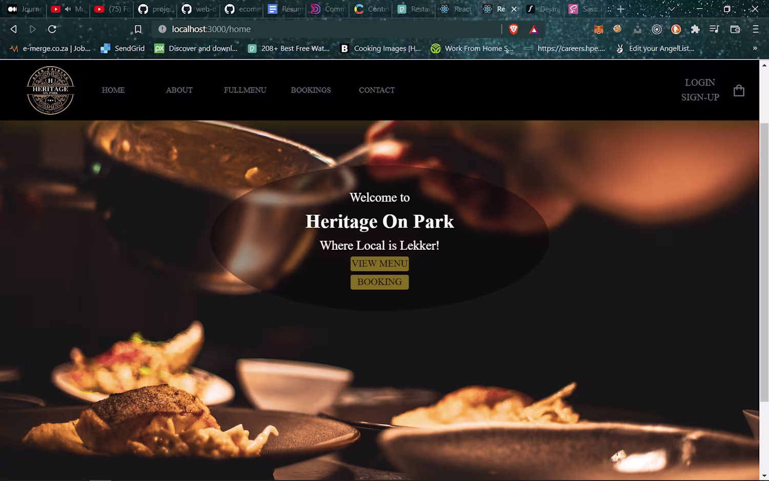Switch to the Sass tab
The width and height of the screenshot is (769, 481).
586,9
